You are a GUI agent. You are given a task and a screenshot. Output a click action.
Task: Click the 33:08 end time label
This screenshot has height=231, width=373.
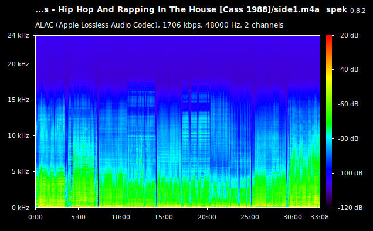[320, 217]
